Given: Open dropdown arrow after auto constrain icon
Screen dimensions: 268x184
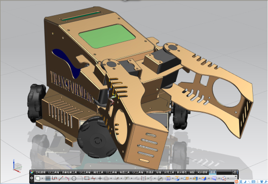Looking at the screenshot, I should [x=155, y=178].
